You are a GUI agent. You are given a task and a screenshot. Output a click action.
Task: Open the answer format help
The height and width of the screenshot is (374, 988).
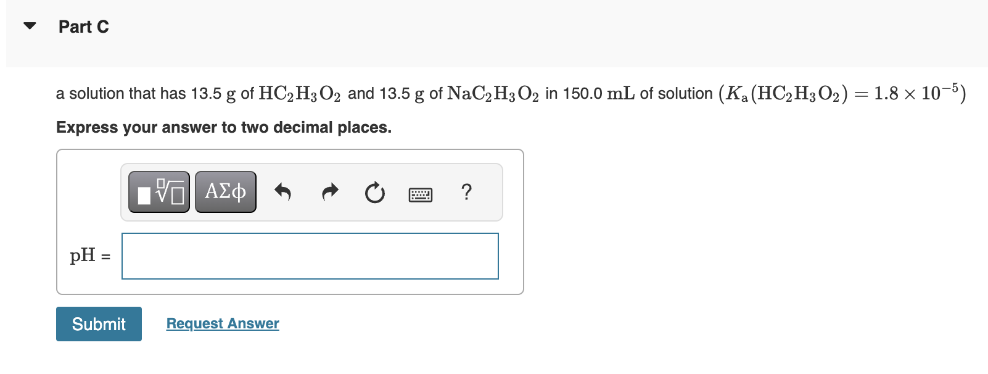coord(467,193)
